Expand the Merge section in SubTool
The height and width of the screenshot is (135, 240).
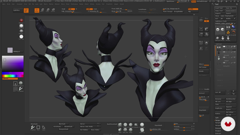pos(218,120)
